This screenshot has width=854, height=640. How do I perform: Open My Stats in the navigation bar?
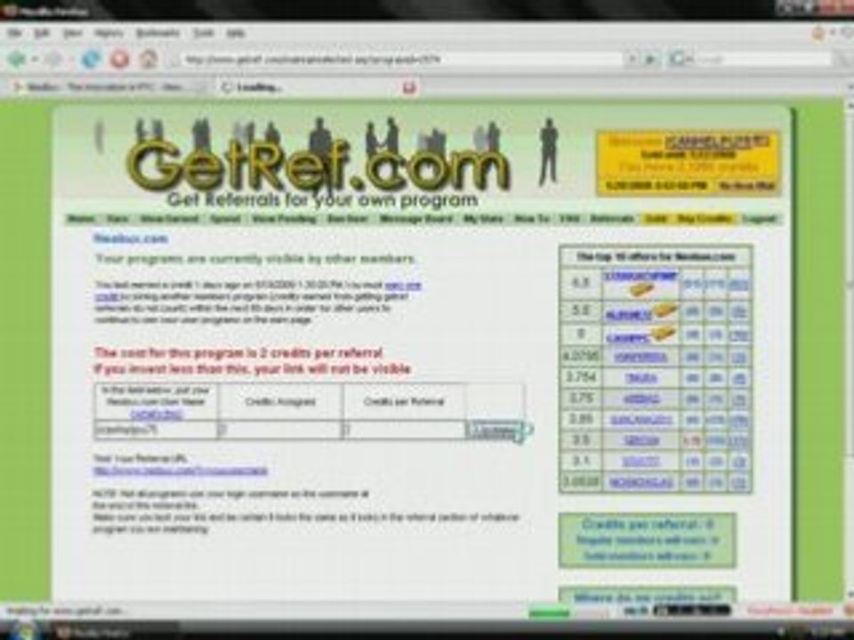[482, 219]
